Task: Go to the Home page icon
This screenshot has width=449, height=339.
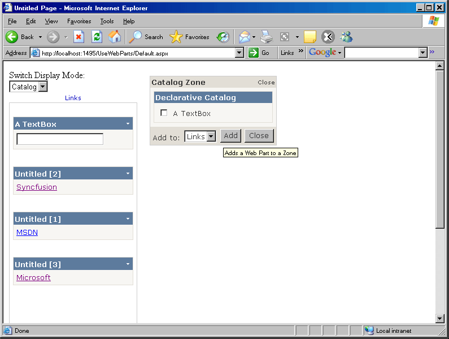Action: pos(115,37)
